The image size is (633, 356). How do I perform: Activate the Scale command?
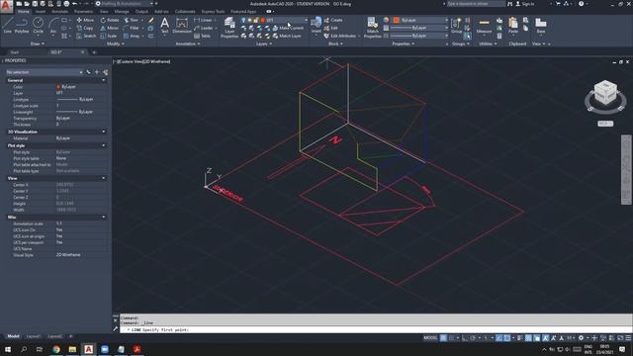coord(109,36)
